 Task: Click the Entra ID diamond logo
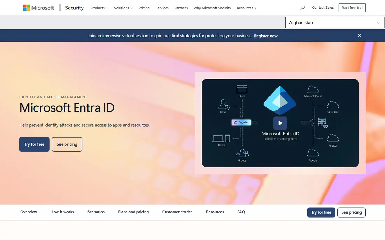[x=280, y=100]
